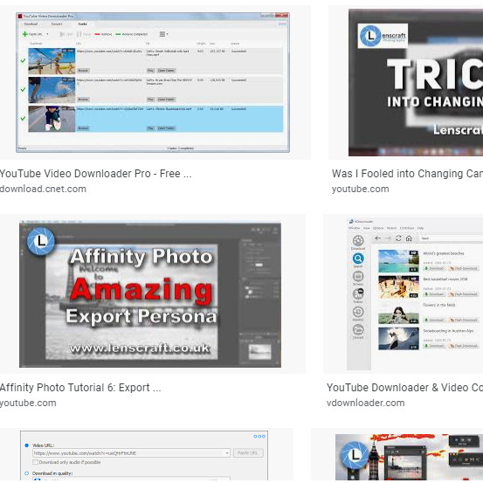Visit the vdownloader.com source link

point(366,403)
